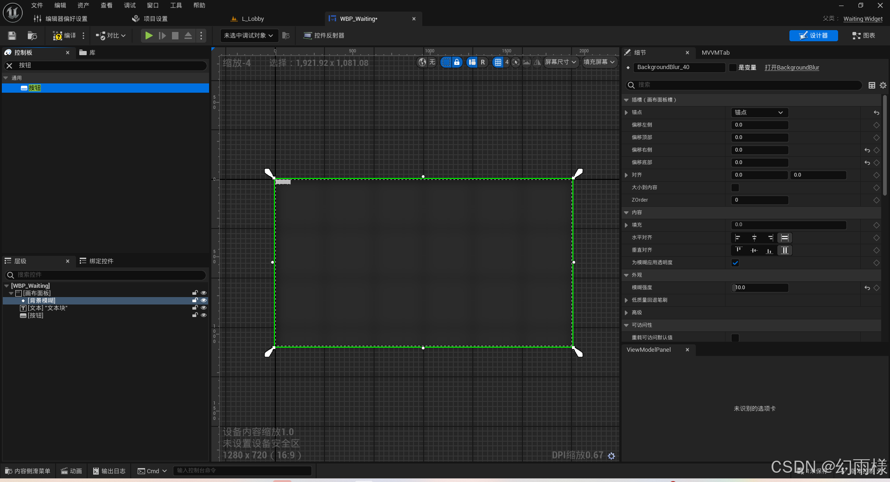Screen dimensions: 890x482
Task: Collapse the 画布面板 tree node
Action: click(x=11, y=293)
